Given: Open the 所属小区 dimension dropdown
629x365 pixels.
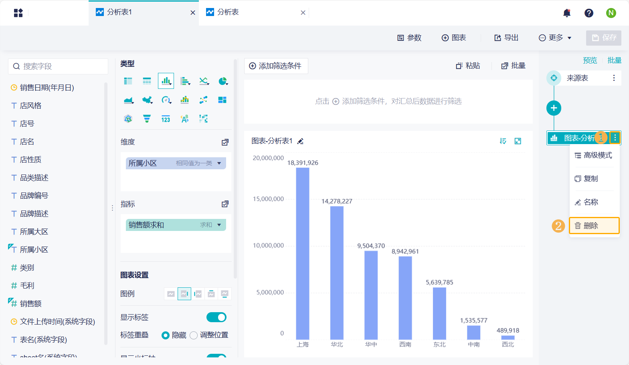Looking at the screenshot, I should pos(219,163).
